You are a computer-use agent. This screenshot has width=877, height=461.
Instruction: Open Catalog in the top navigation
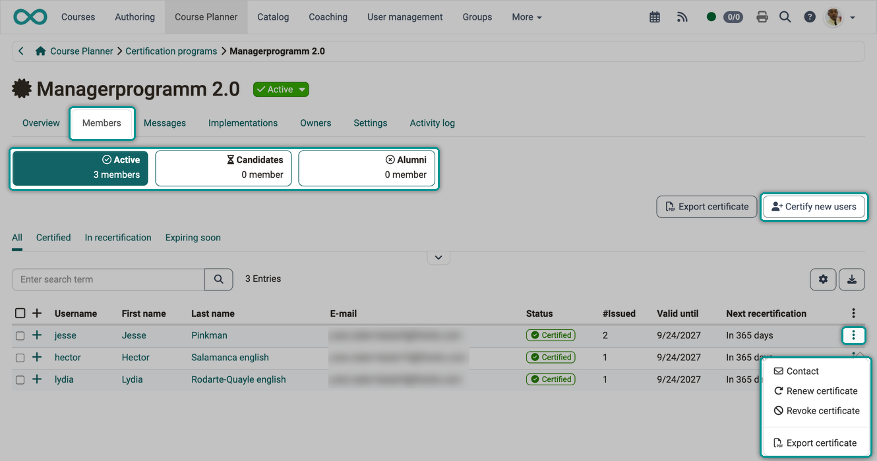273,17
